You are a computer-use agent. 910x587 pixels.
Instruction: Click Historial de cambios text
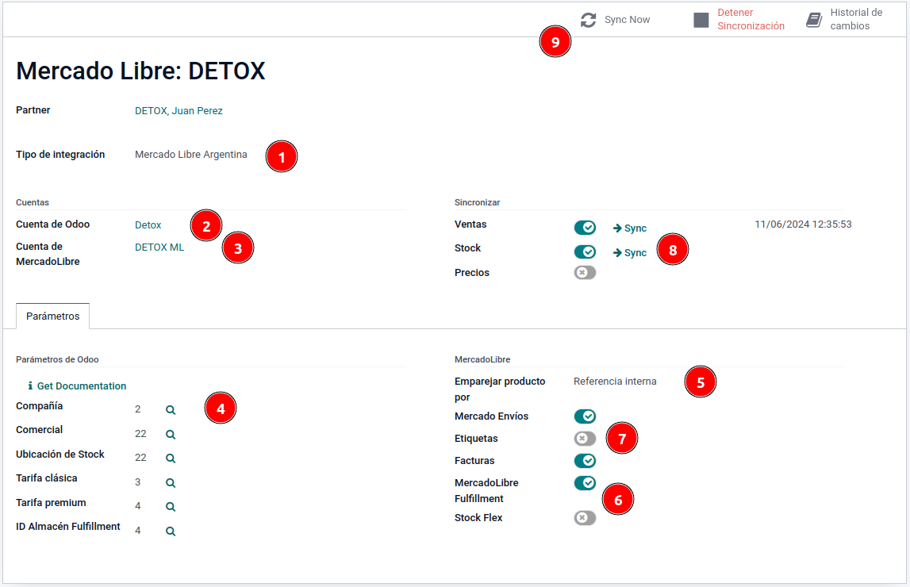857,19
